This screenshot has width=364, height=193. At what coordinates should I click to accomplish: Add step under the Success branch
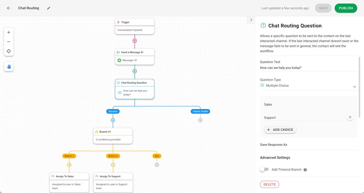[113, 120]
